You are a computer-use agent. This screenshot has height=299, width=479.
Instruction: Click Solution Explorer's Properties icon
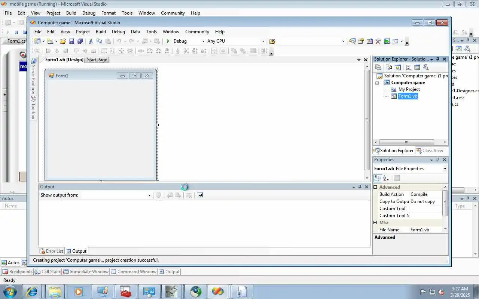pyautogui.click(x=378, y=68)
